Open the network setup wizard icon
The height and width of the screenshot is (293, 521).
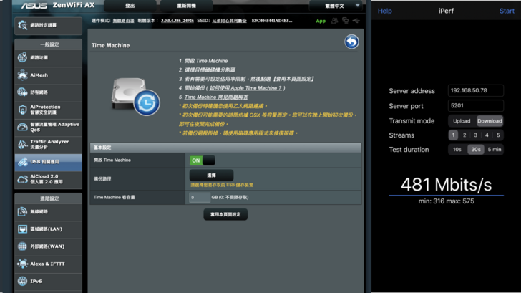(23, 25)
